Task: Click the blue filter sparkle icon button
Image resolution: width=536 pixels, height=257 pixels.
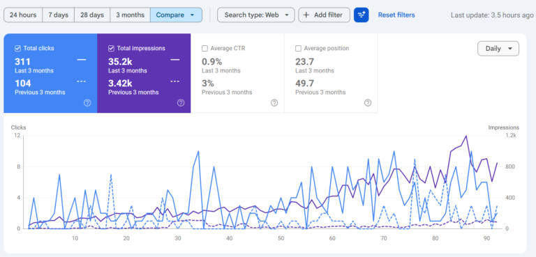Action: (x=361, y=15)
